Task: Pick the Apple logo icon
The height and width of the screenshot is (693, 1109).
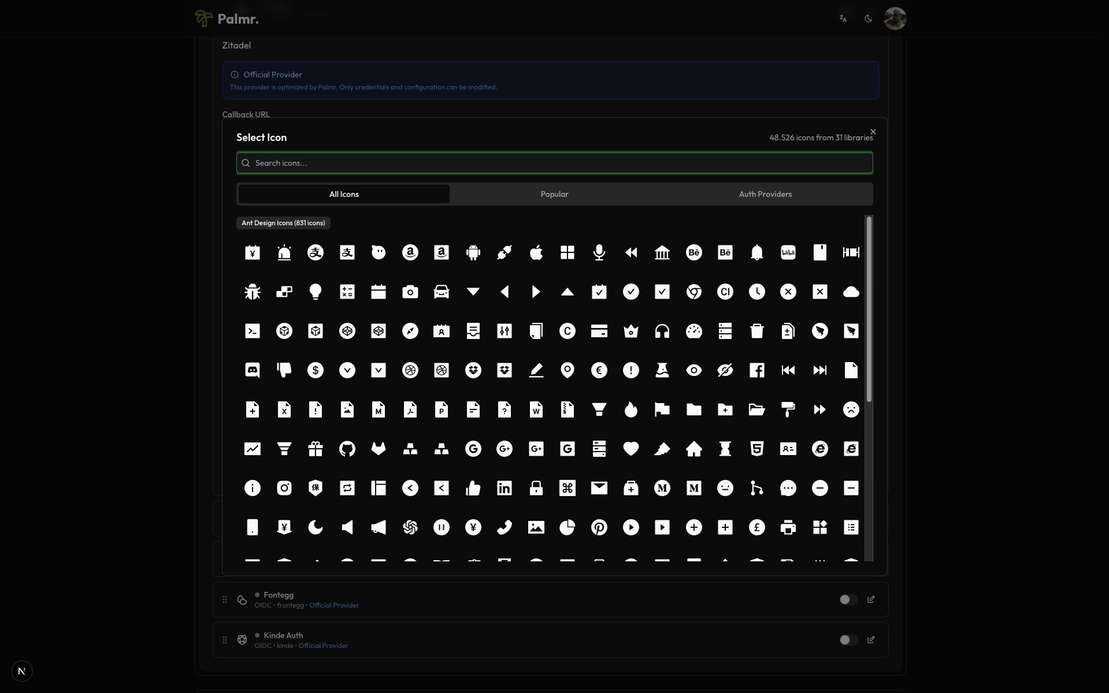Action: (x=536, y=252)
